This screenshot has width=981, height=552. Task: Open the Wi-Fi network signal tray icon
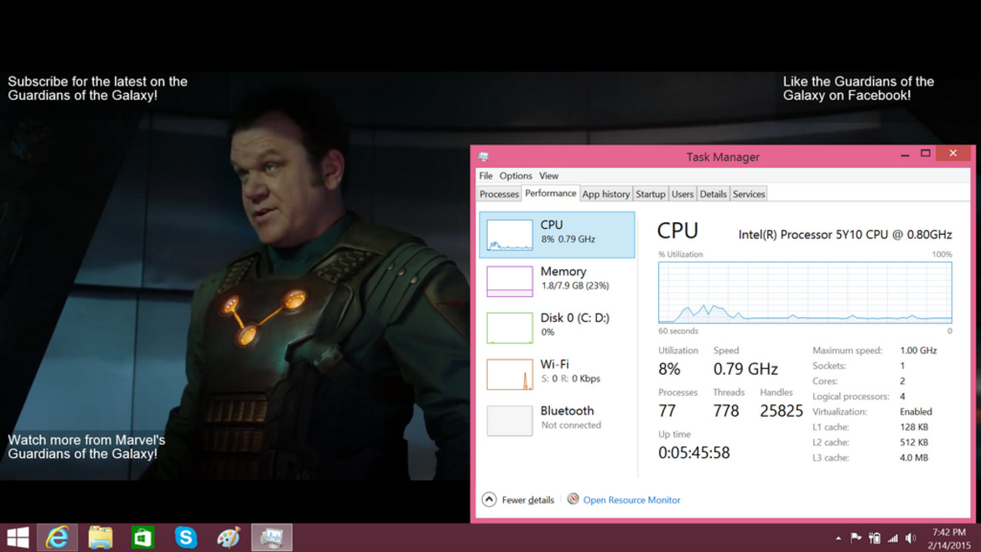[893, 538]
